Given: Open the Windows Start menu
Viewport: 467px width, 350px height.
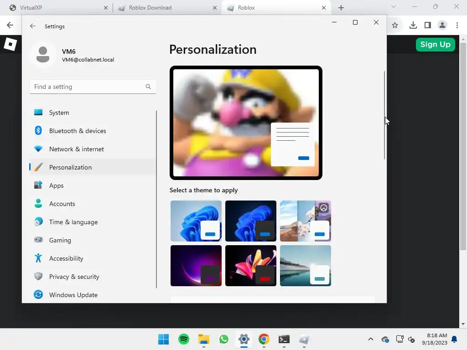Looking at the screenshot, I should click(163, 339).
